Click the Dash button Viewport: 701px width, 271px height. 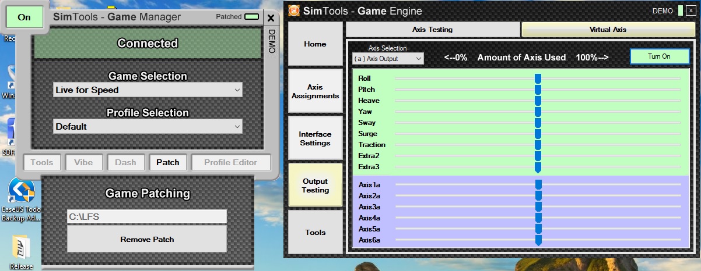(126, 163)
